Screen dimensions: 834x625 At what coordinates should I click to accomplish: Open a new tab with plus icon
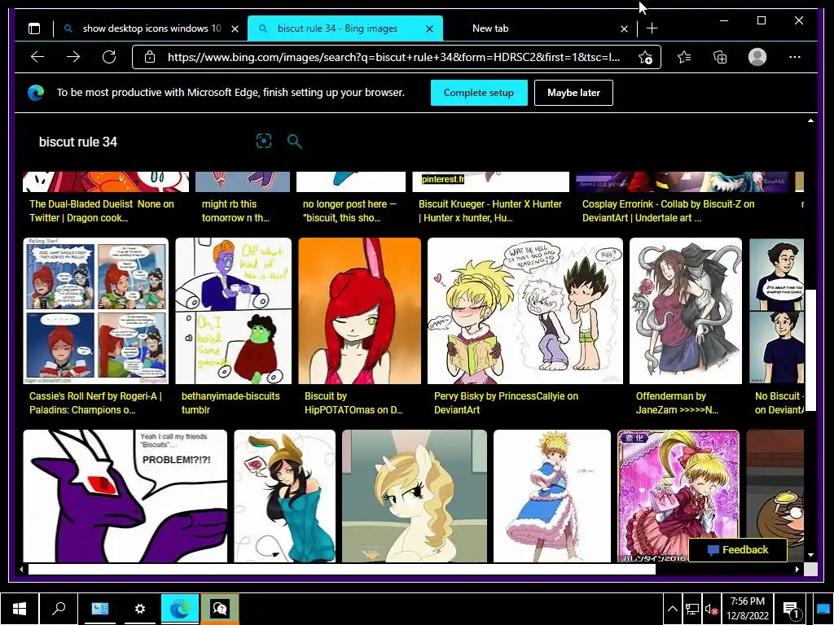(652, 28)
